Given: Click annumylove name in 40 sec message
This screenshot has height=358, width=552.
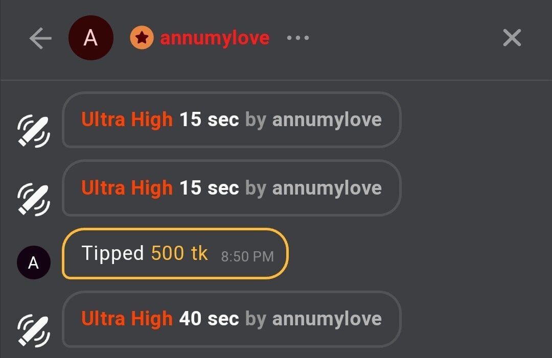Looking at the screenshot, I should [x=327, y=319].
